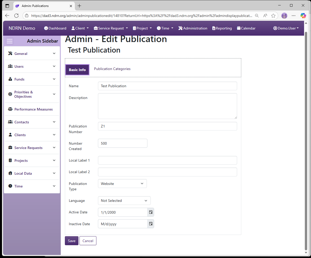Open Performance Measures sidebar link

click(x=33, y=109)
